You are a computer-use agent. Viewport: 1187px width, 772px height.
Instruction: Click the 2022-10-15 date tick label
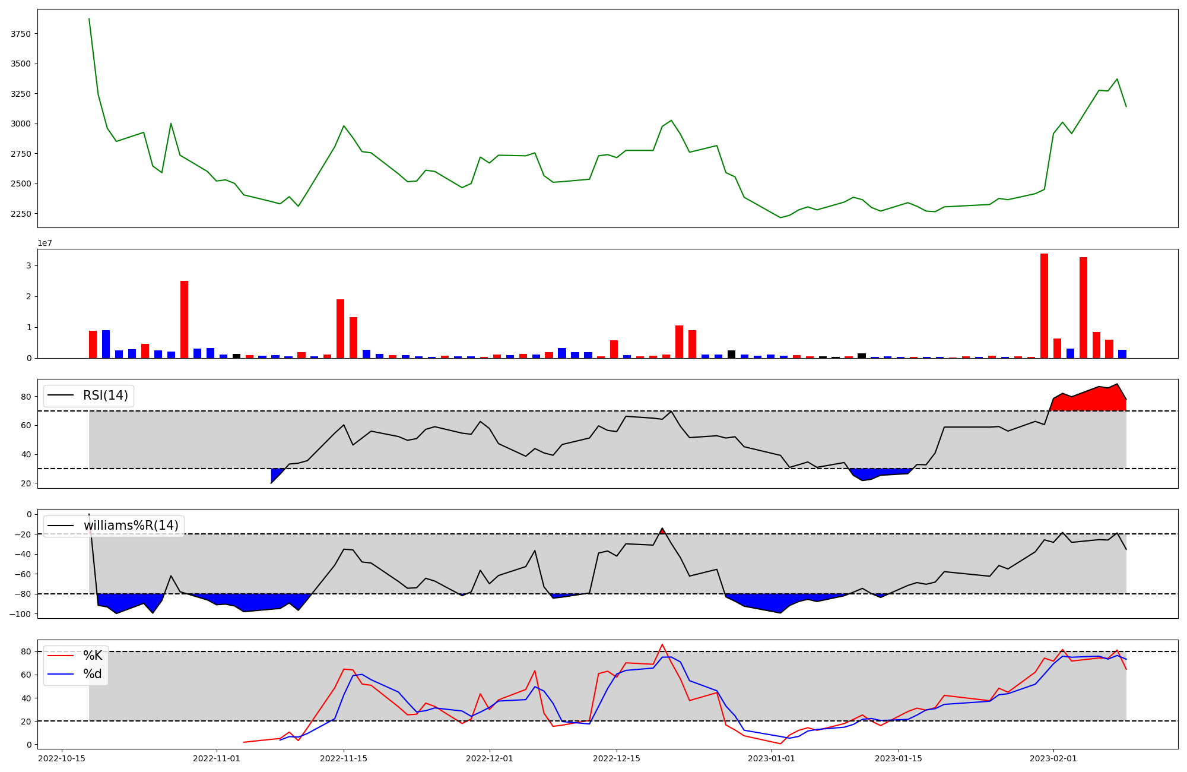[62, 758]
